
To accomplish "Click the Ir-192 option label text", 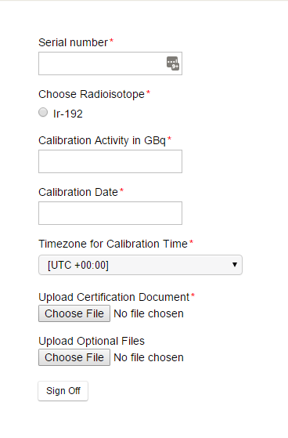I will click(x=68, y=114).
